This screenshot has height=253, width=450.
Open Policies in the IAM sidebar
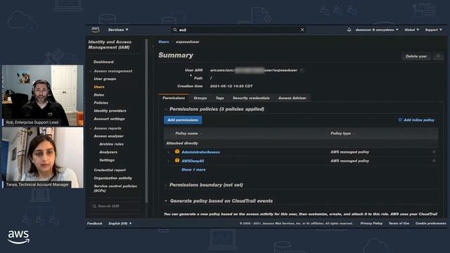click(101, 103)
